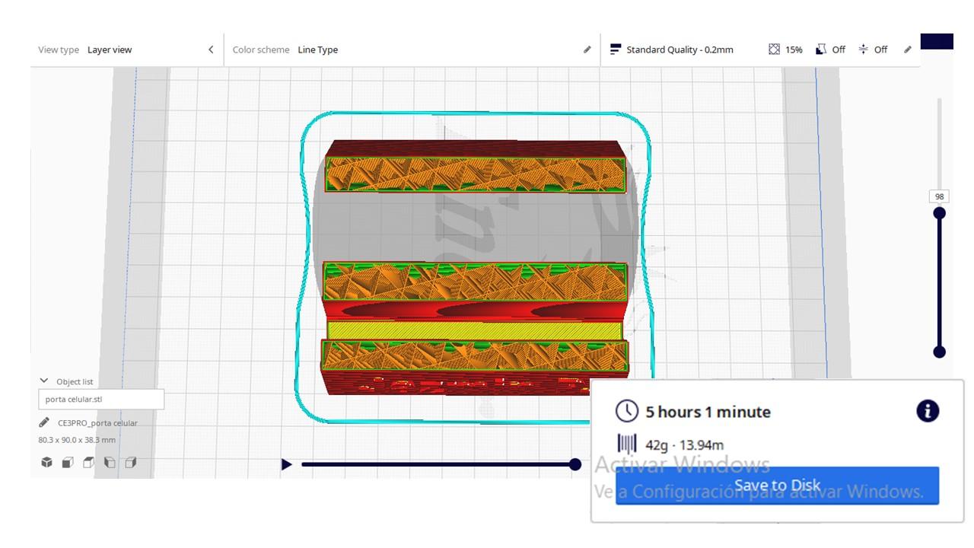
Task: Click the filament spool material icon
Action: tap(627, 444)
